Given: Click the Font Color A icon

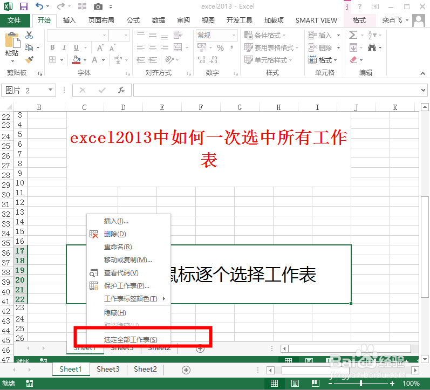Looking at the screenshot, I should click(94, 59).
